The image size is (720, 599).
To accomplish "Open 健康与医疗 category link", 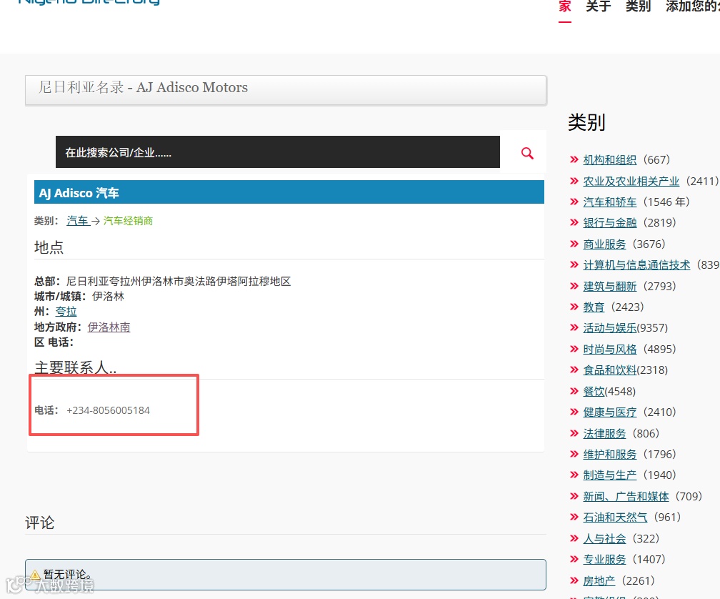I will (610, 412).
